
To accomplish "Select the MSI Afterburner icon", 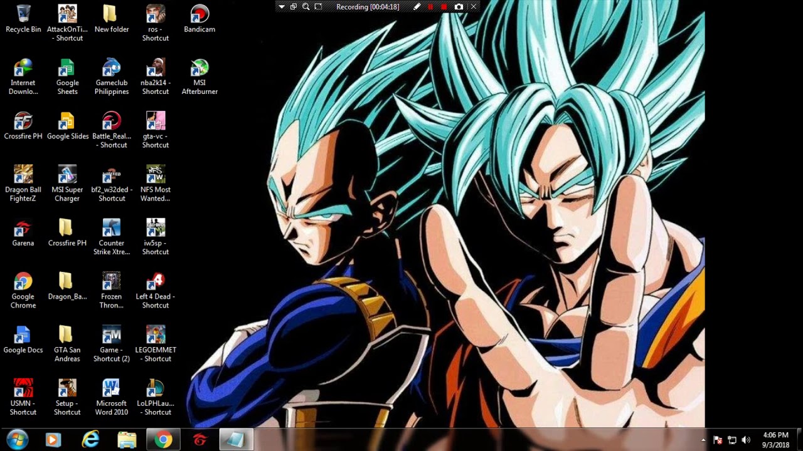I will (x=199, y=76).
